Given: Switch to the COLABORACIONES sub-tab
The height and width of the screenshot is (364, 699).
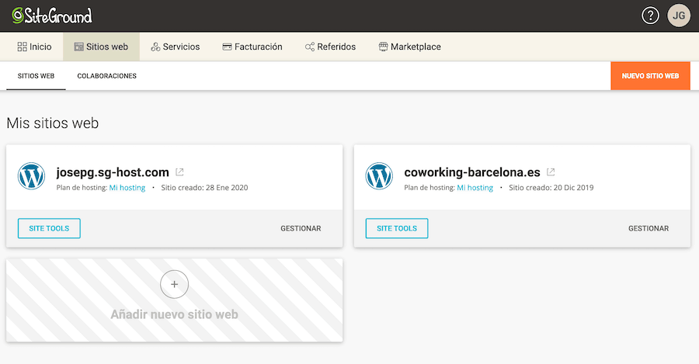Looking at the screenshot, I should tap(107, 76).
